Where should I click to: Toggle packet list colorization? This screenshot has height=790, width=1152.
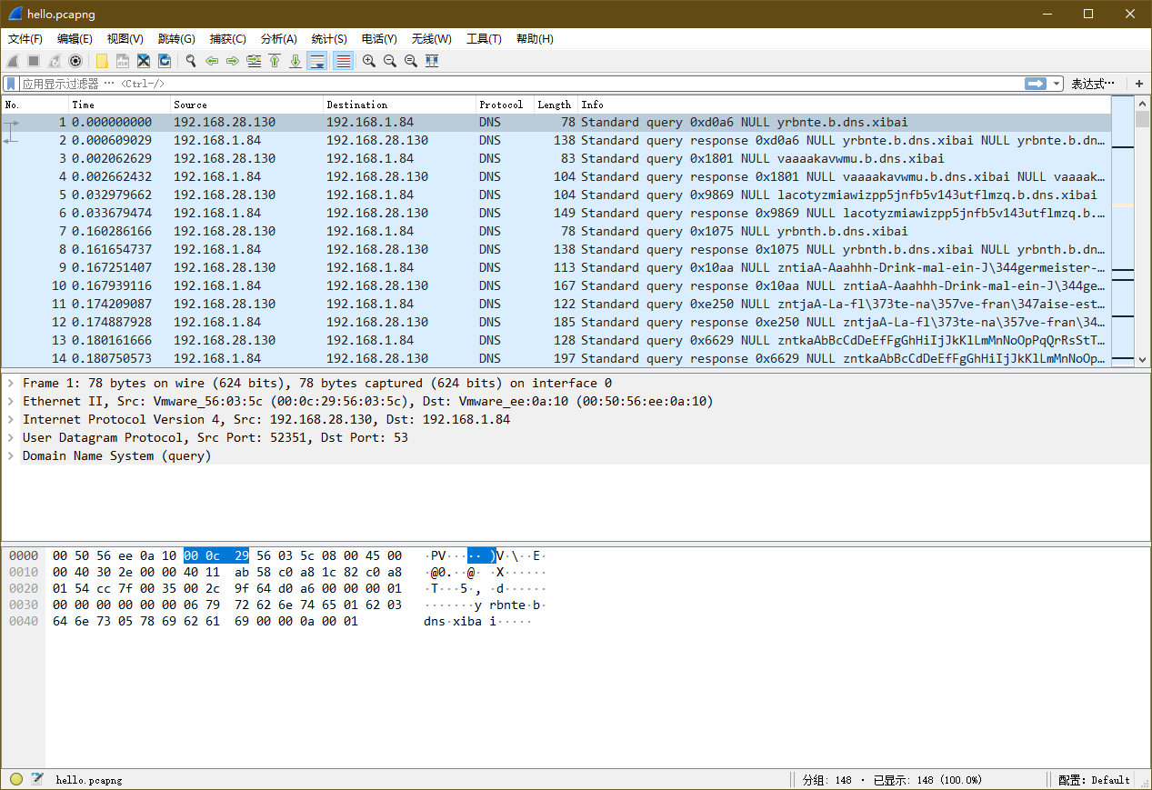[344, 61]
